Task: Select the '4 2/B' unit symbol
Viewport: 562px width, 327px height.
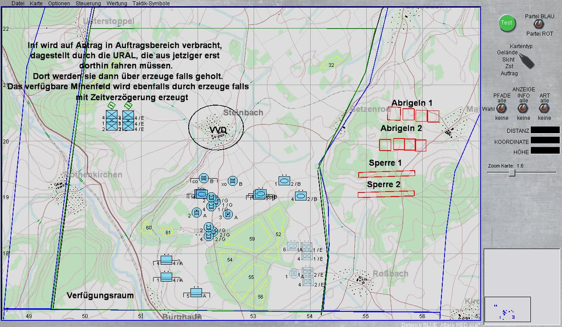Action: tap(300, 196)
